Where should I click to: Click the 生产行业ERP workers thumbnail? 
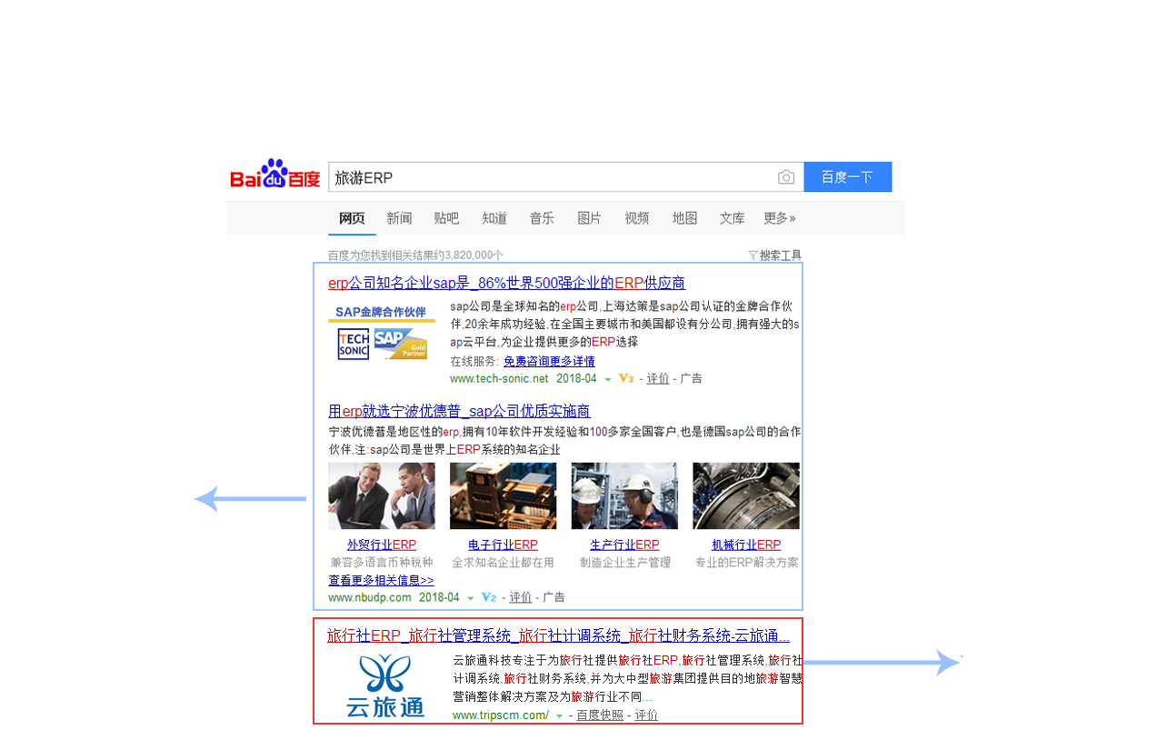tap(624, 495)
